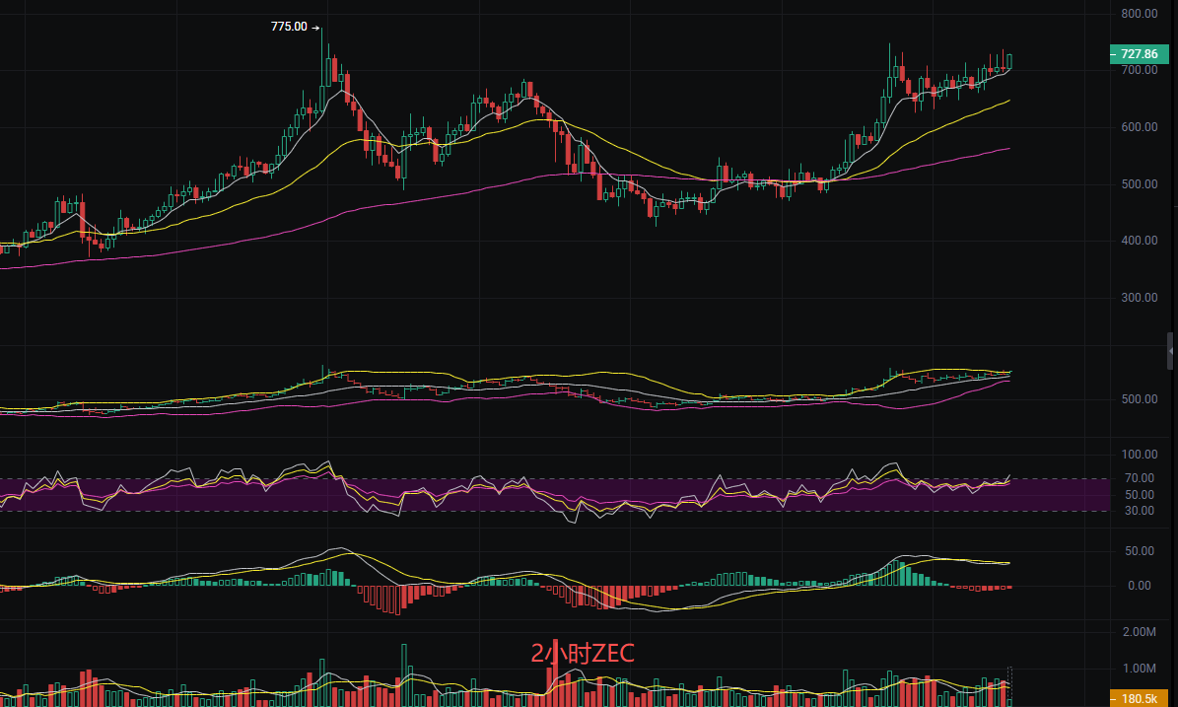Click the green 727.86 current price tag
The width and height of the screenshot is (1178, 707).
coord(1138,54)
